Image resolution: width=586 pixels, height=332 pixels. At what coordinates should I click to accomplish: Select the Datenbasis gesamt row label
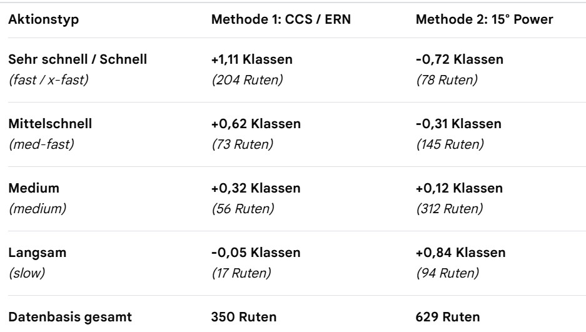click(x=70, y=317)
